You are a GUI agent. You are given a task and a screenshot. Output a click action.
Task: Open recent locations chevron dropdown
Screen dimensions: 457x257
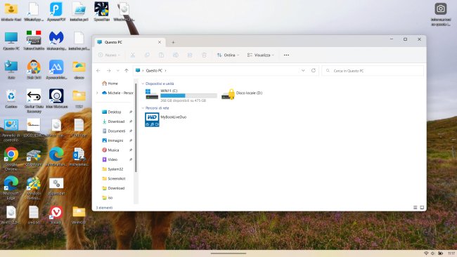tap(117, 70)
